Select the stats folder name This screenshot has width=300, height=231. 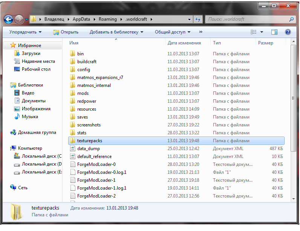coord(82,133)
